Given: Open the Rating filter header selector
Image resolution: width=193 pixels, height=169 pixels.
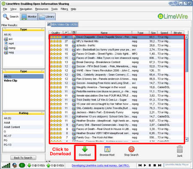Looking at the screenshot, I should click(24, 113).
